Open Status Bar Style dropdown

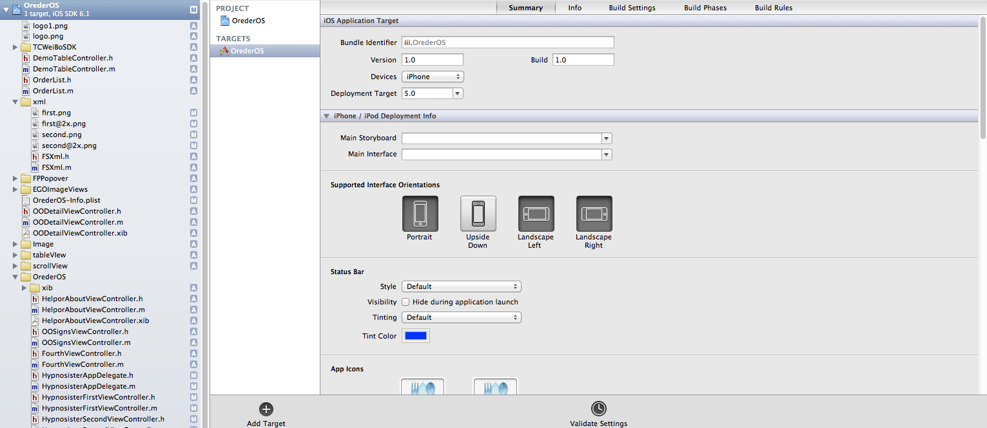(461, 286)
